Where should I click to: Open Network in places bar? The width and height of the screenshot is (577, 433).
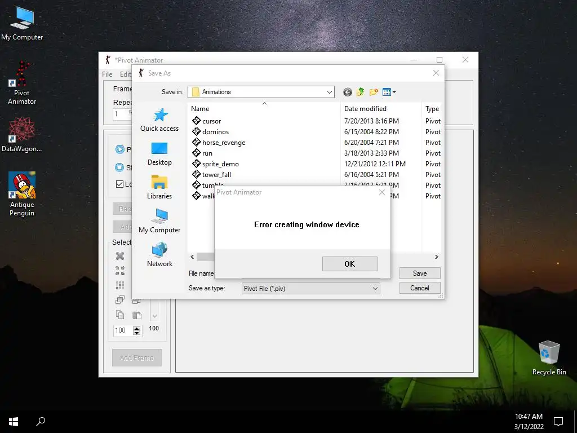pos(159,255)
